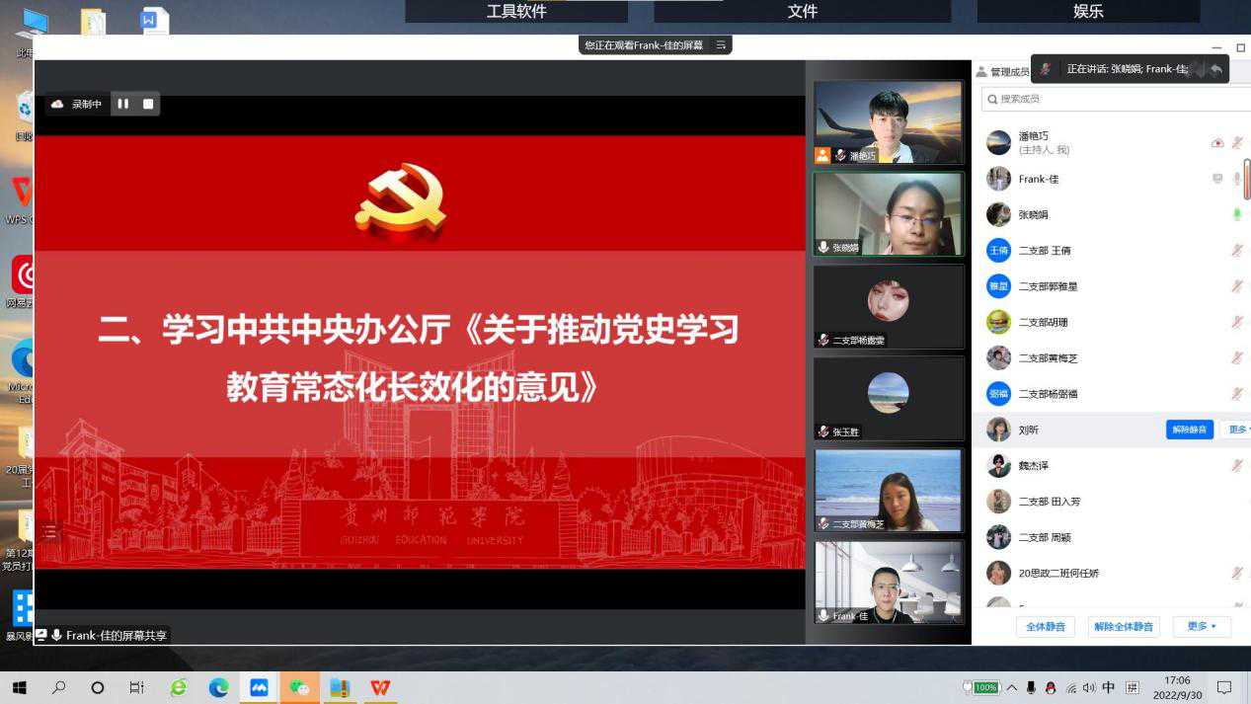This screenshot has height=704, width=1251.
Task: Toggle muted mic for 二支部郭雅星
Action: 1236,286
